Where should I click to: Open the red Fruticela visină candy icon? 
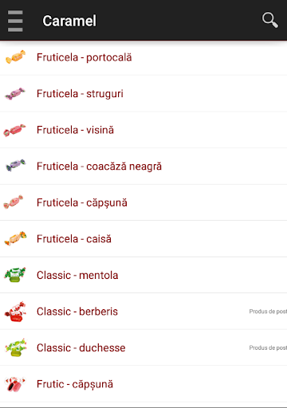pyautogui.click(x=14, y=130)
